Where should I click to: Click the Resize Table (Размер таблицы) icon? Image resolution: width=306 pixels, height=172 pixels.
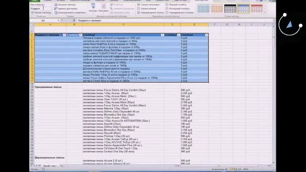[x=32, y=12]
